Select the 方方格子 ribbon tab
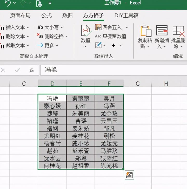 tap(94, 16)
